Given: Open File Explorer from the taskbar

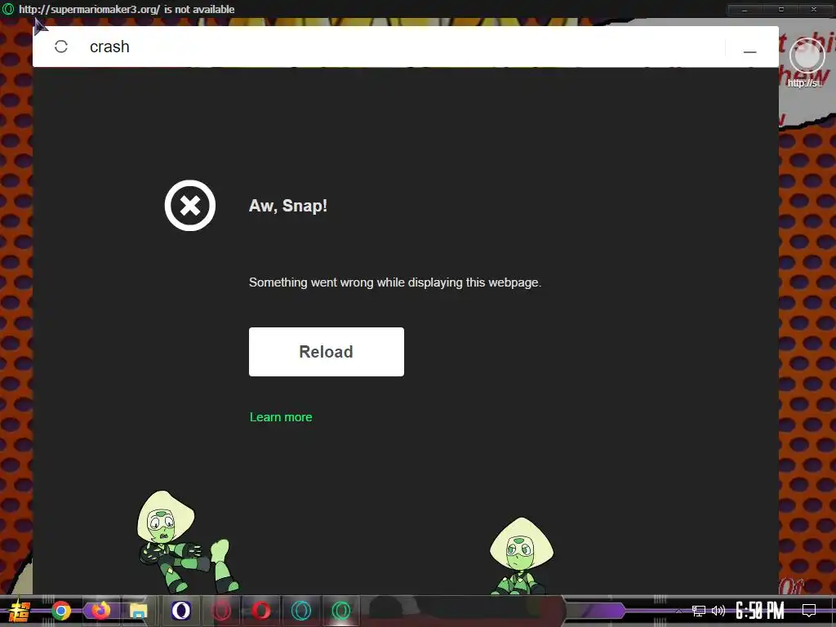Looking at the screenshot, I should point(139,611).
